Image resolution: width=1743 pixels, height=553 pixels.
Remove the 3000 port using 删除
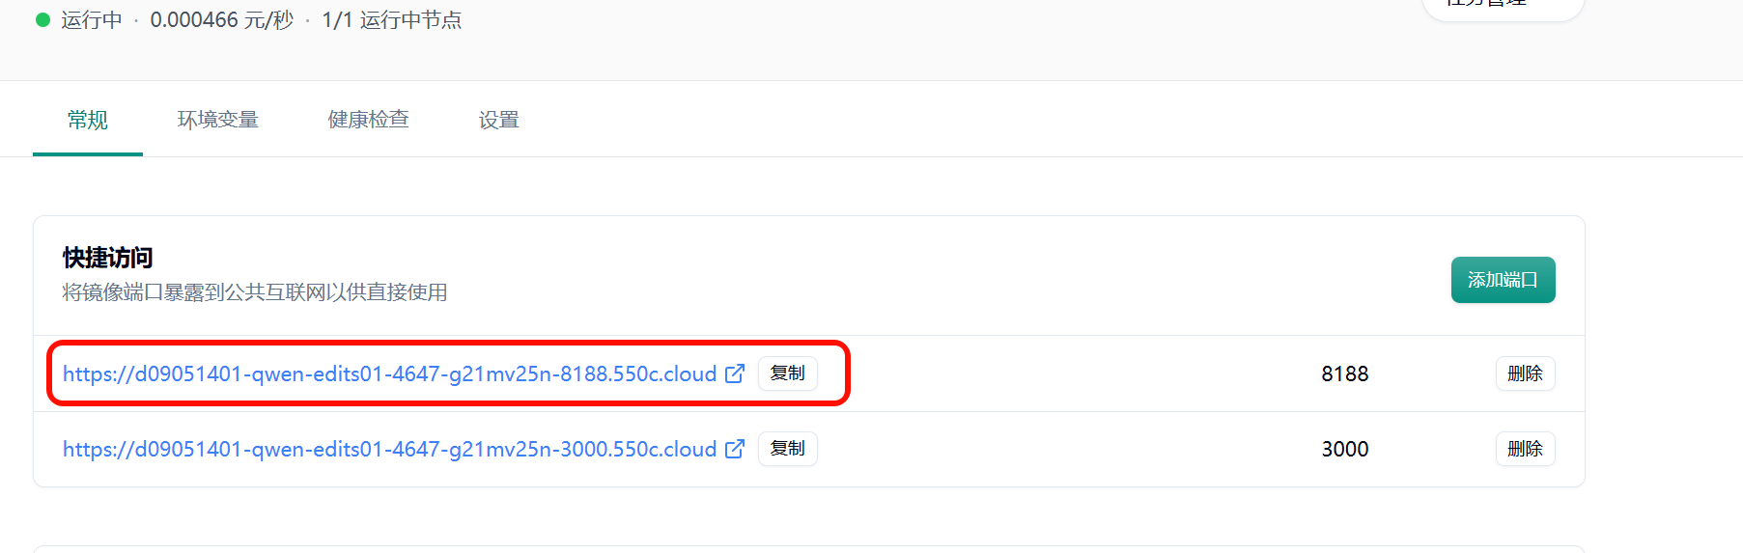point(1525,449)
